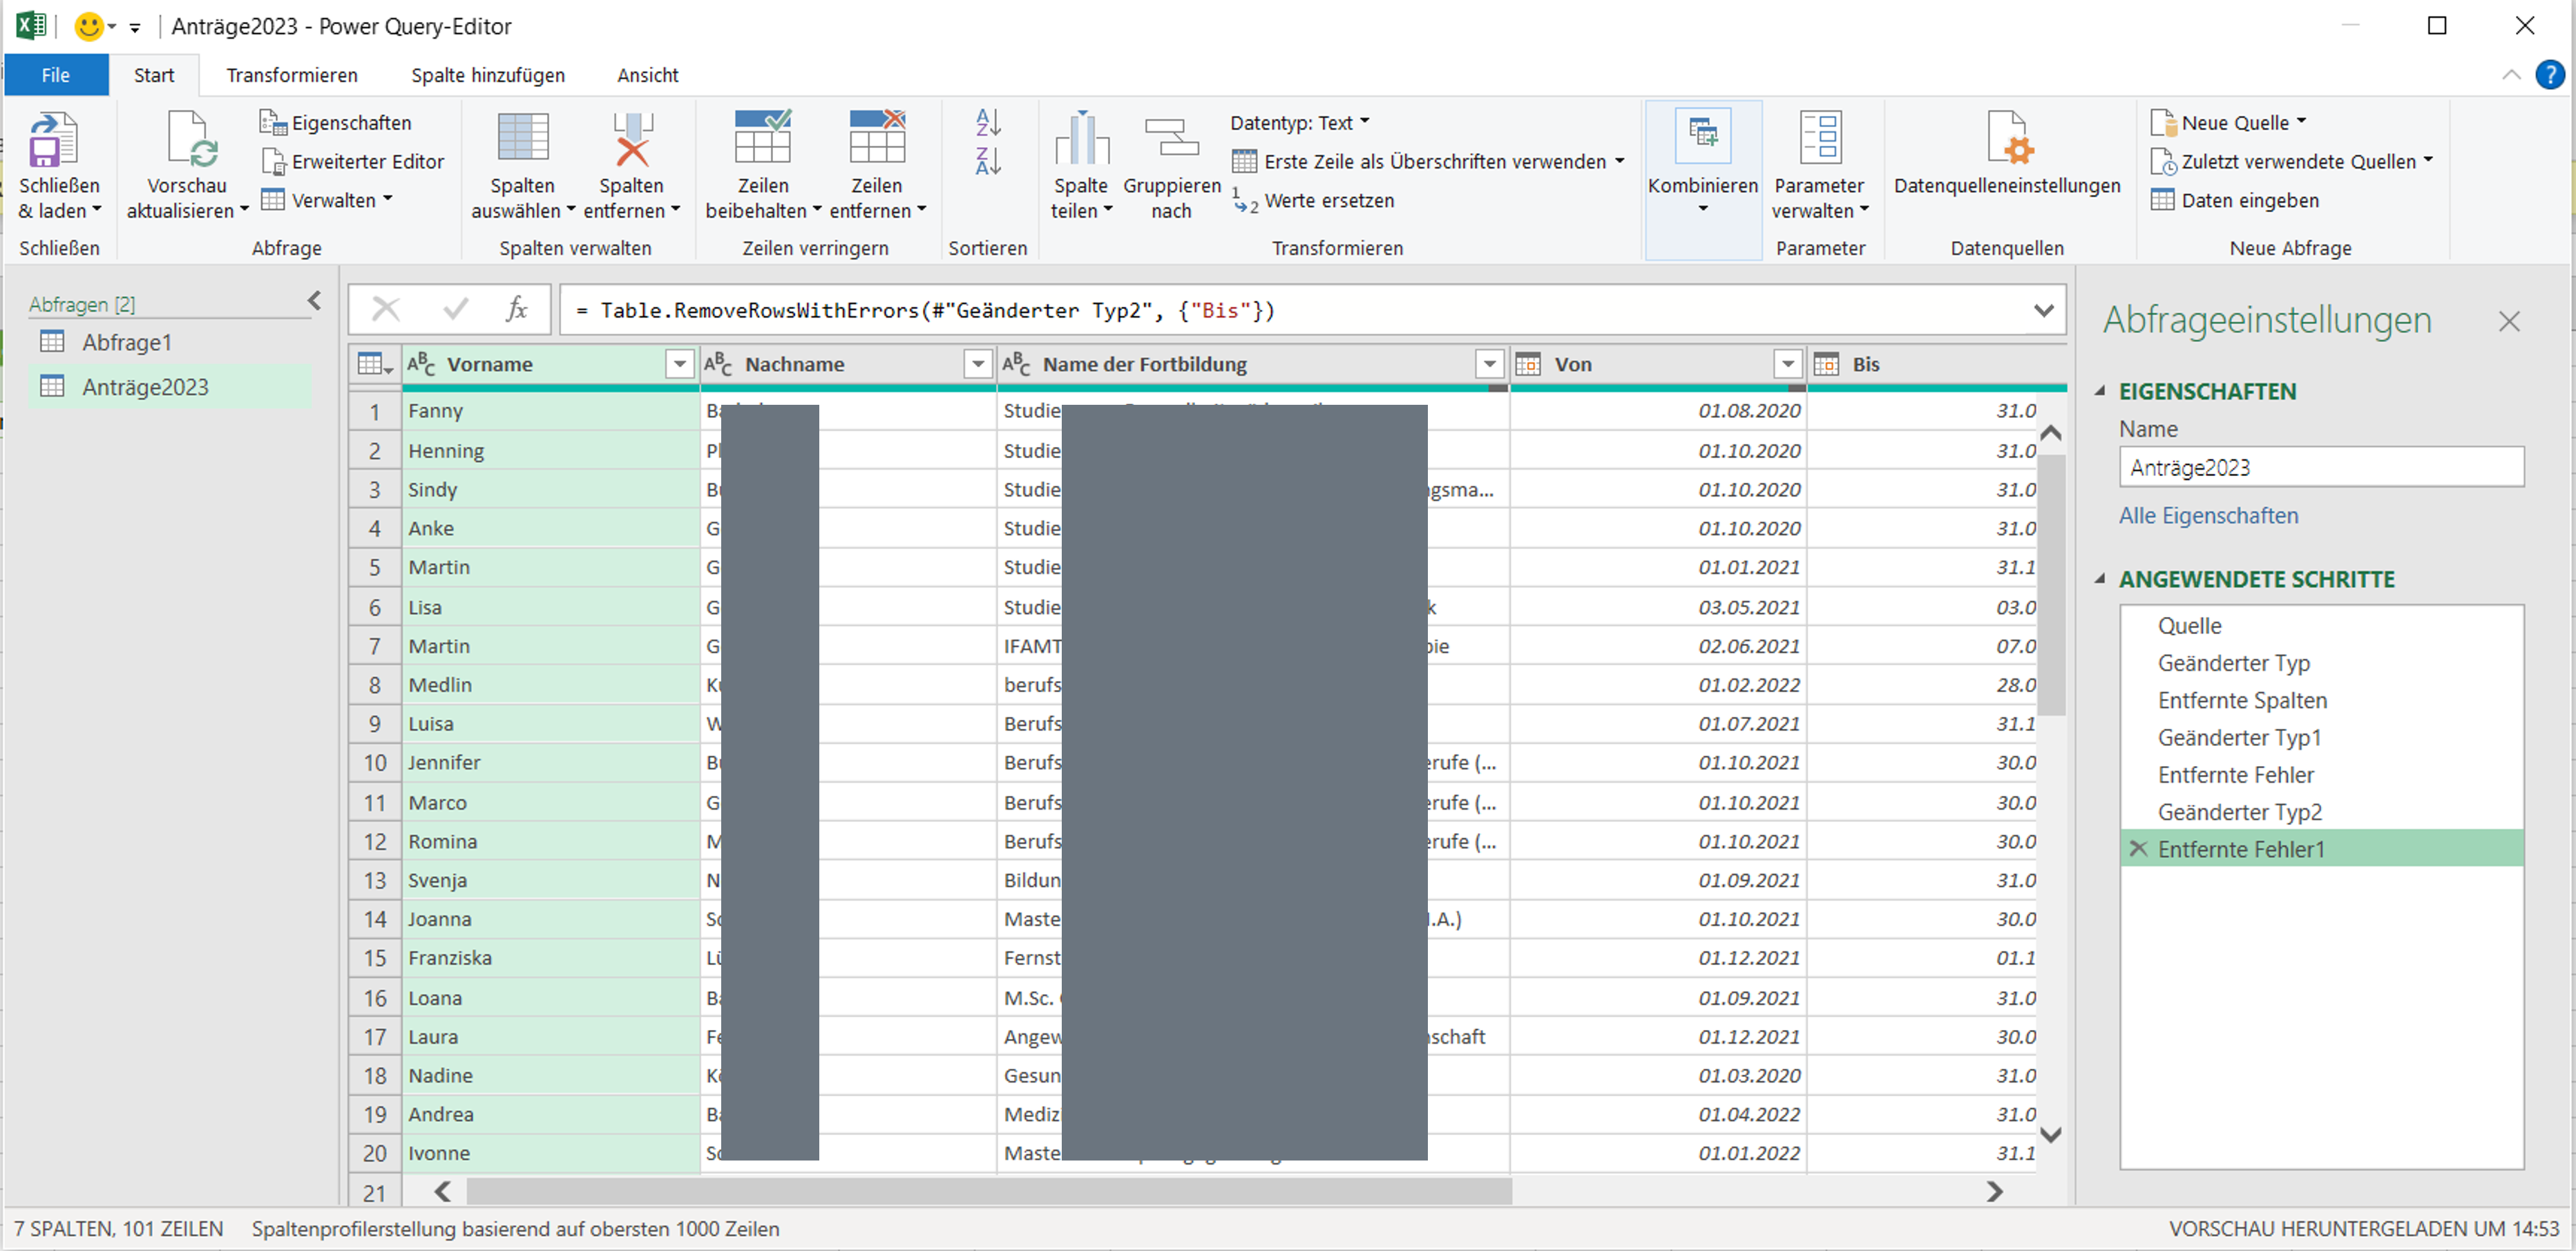The image size is (2576, 1251).
Task: Select the Geänderter Typ1 step
Action: pos(2238,738)
